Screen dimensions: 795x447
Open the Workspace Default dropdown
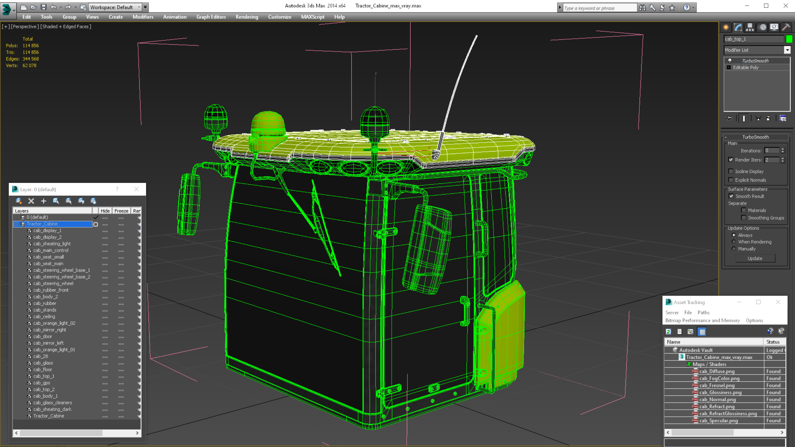click(x=139, y=7)
